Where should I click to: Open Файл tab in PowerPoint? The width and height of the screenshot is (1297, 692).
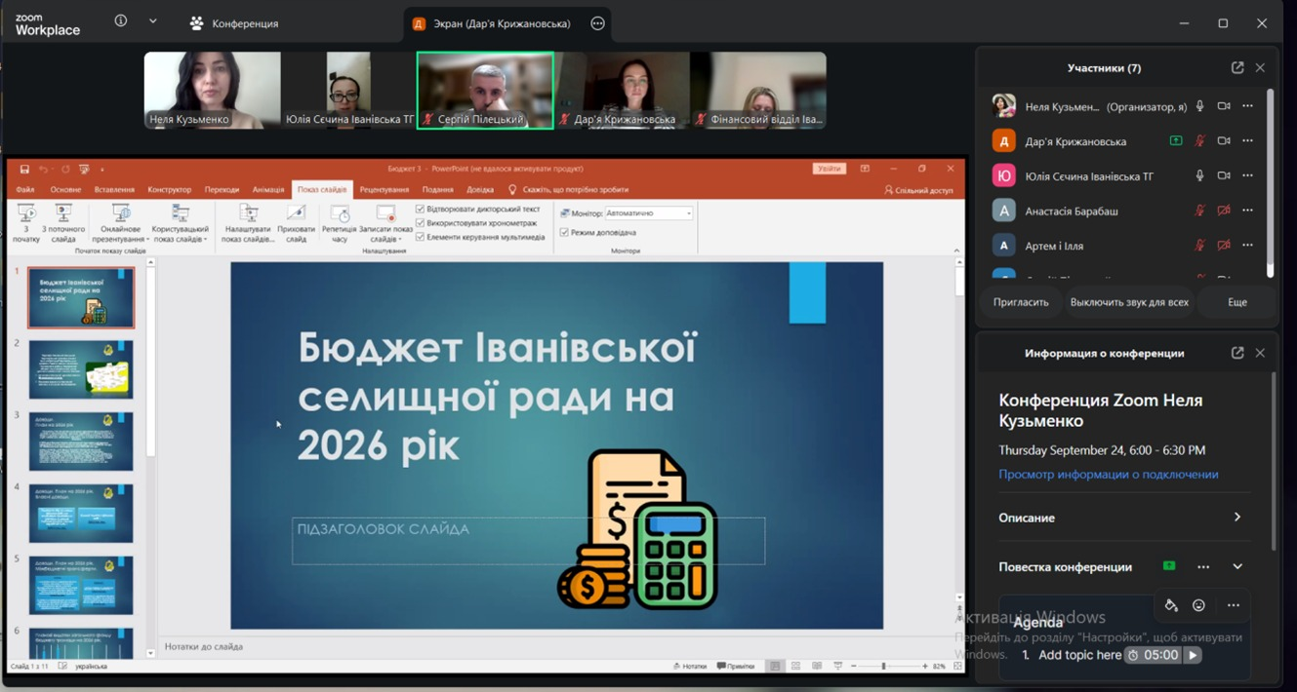25,190
